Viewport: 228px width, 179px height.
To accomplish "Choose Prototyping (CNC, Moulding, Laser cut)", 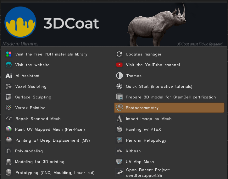I will coord(55,173).
